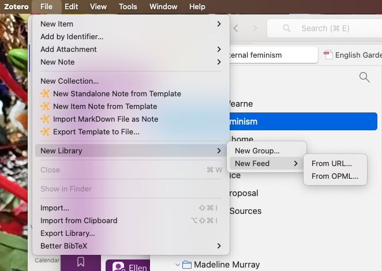The image size is (382, 271).
Task: Click the New Note chevron arrow
Action: pos(219,62)
